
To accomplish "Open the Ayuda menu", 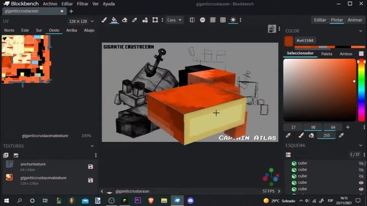I will point(108,4).
